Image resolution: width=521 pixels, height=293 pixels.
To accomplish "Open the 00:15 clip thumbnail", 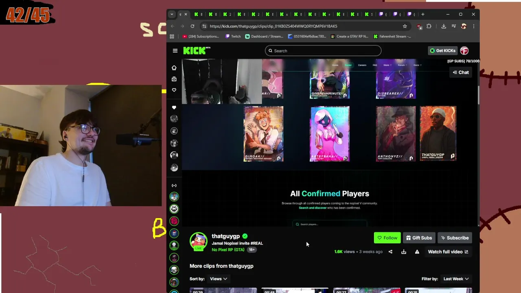I will tap(438, 291).
